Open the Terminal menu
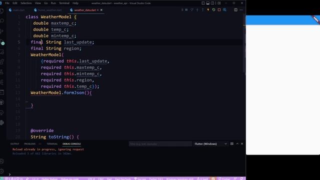 64,3
